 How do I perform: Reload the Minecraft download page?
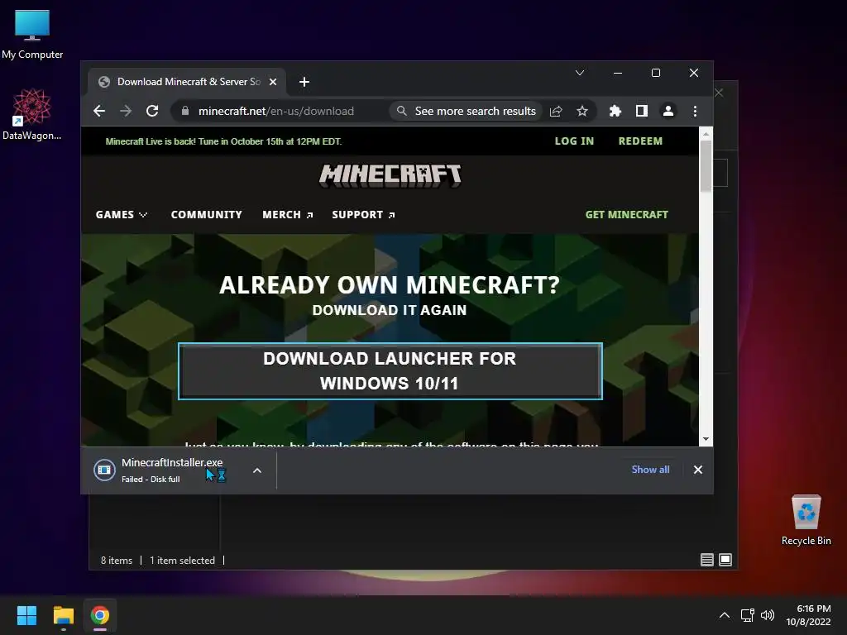(152, 112)
